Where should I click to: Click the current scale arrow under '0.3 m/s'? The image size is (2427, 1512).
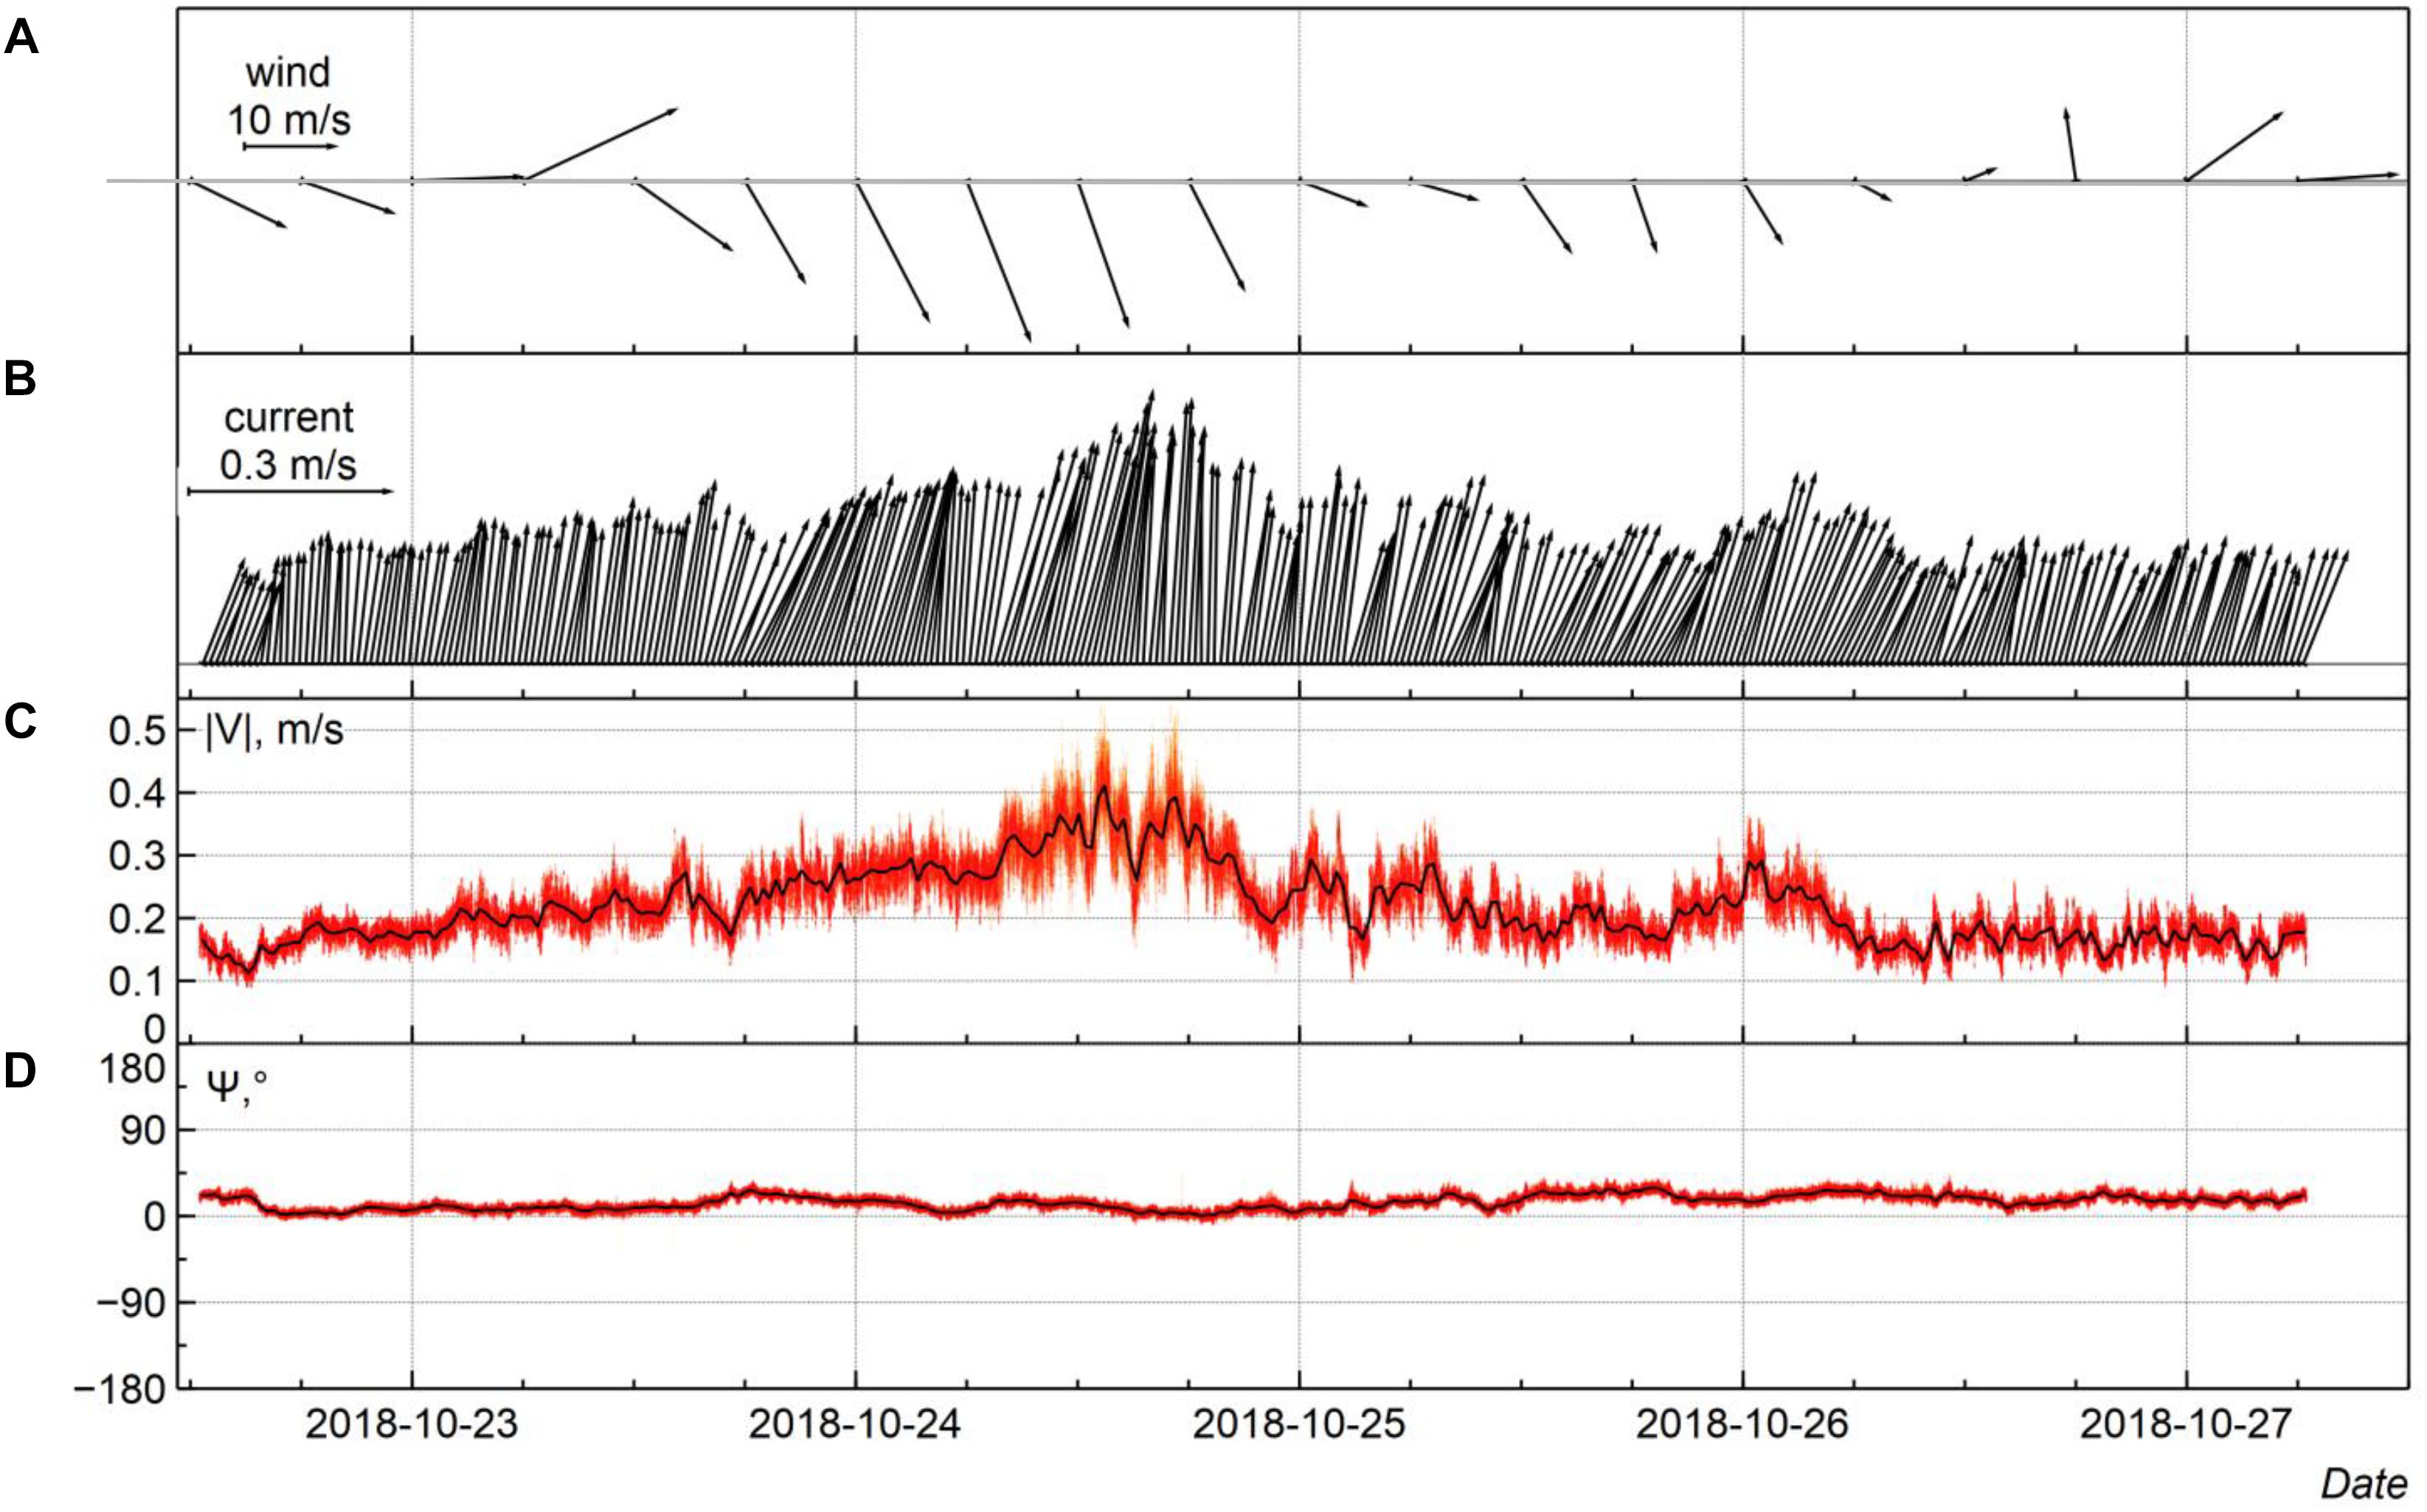(291, 491)
